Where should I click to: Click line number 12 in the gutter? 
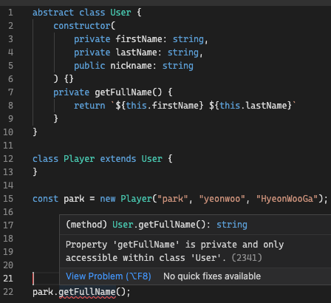[8, 159]
